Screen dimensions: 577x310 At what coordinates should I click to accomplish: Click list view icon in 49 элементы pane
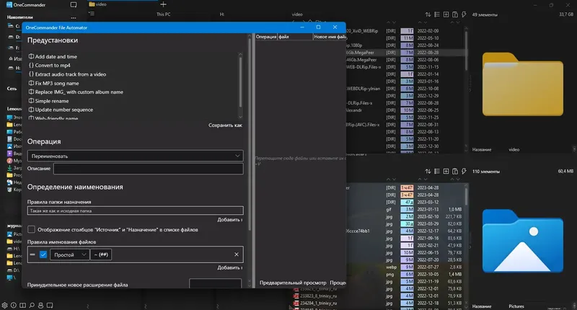pos(437,14)
